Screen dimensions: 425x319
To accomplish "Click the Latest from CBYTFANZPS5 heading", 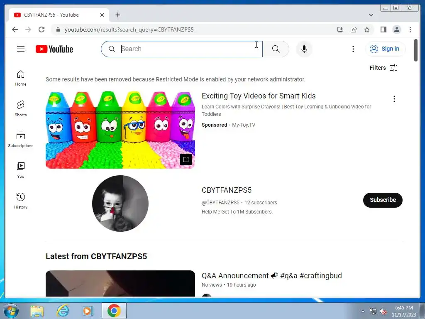I will click(96, 256).
